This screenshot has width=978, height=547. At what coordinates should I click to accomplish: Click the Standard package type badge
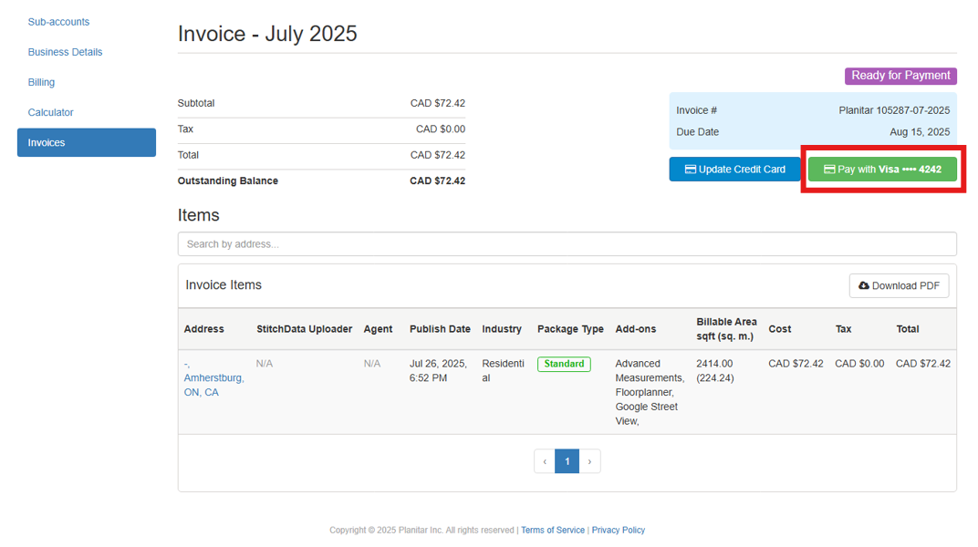[564, 363]
